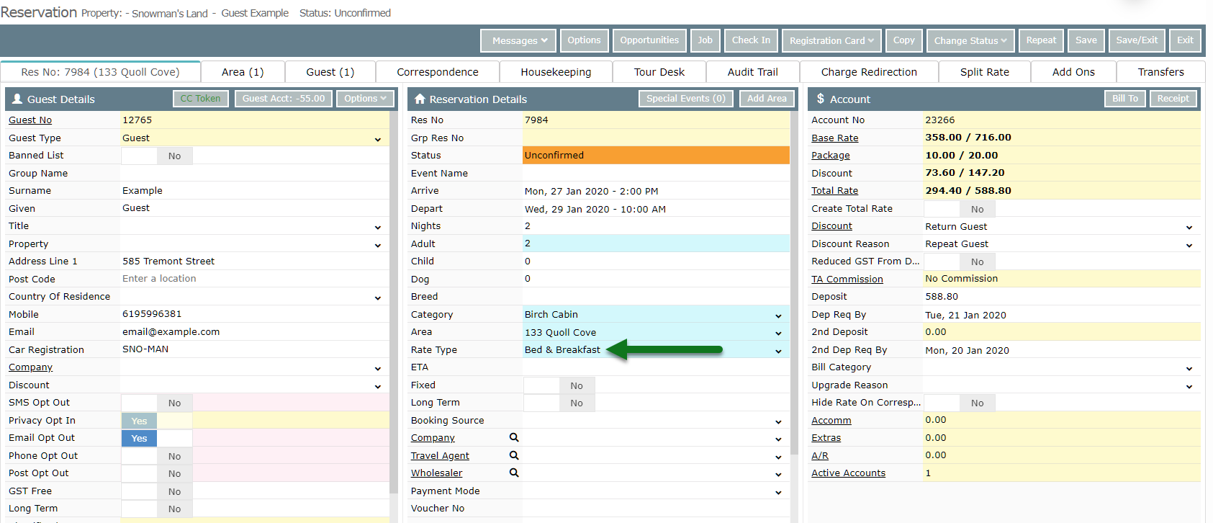
Task: Toggle Create Total Rate switch
Action: click(x=960, y=209)
